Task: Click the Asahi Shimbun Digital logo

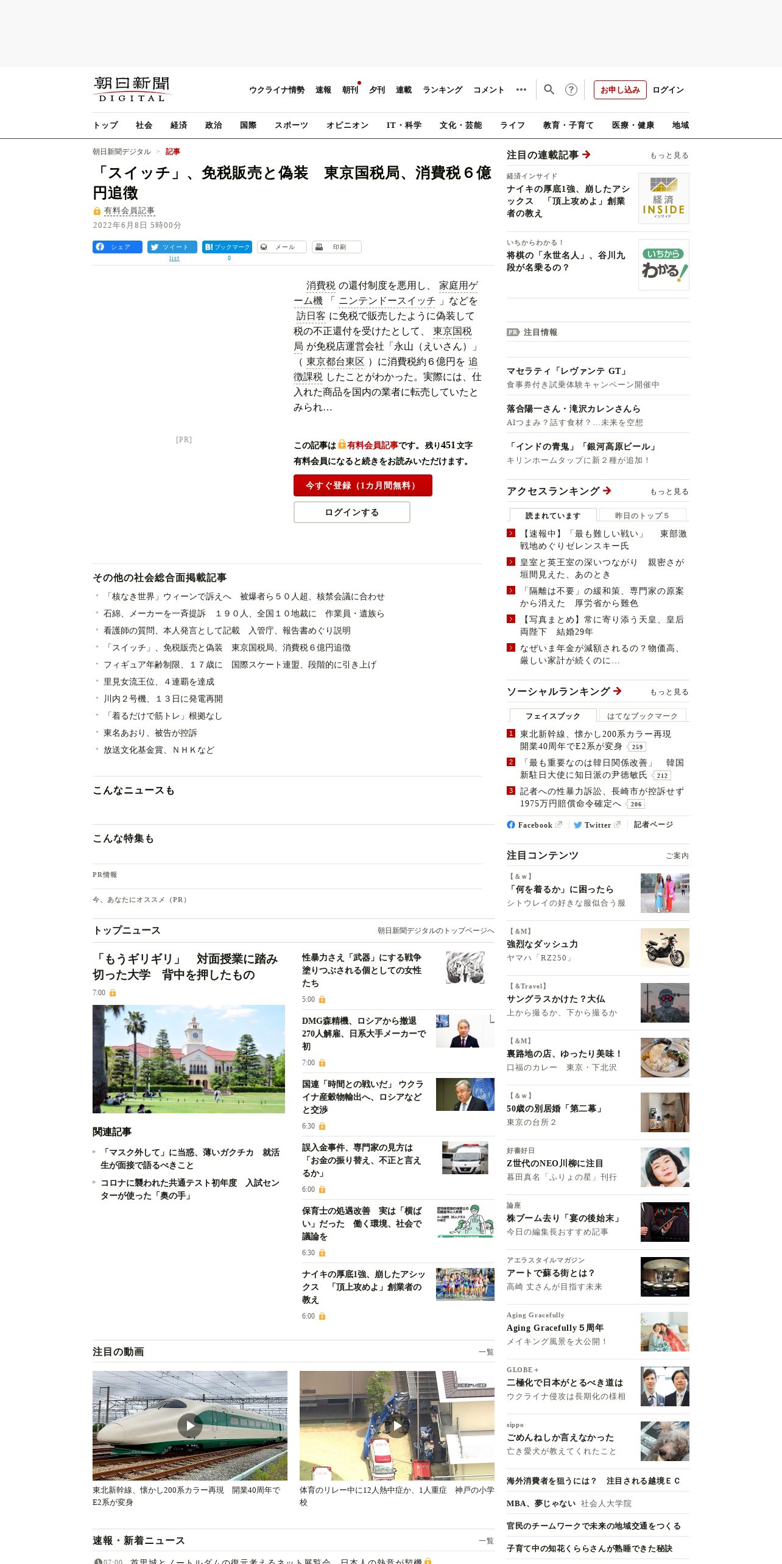Action: pyautogui.click(x=132, y=89)
